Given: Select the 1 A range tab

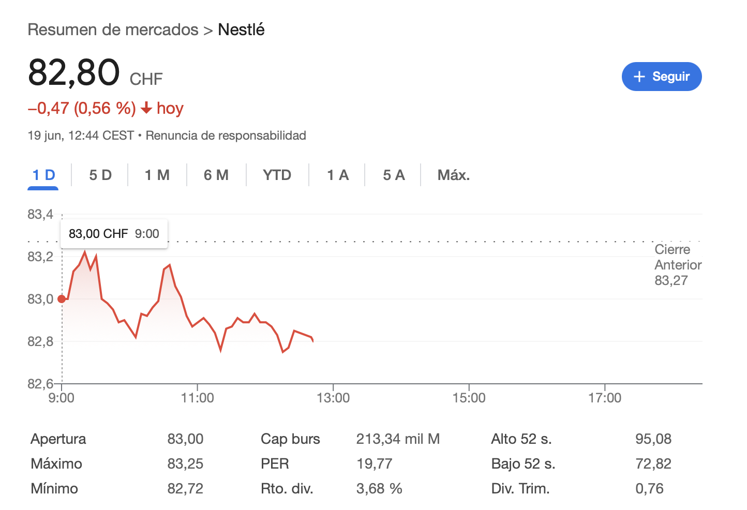Looking at the screenshot, I should (338, 175).
